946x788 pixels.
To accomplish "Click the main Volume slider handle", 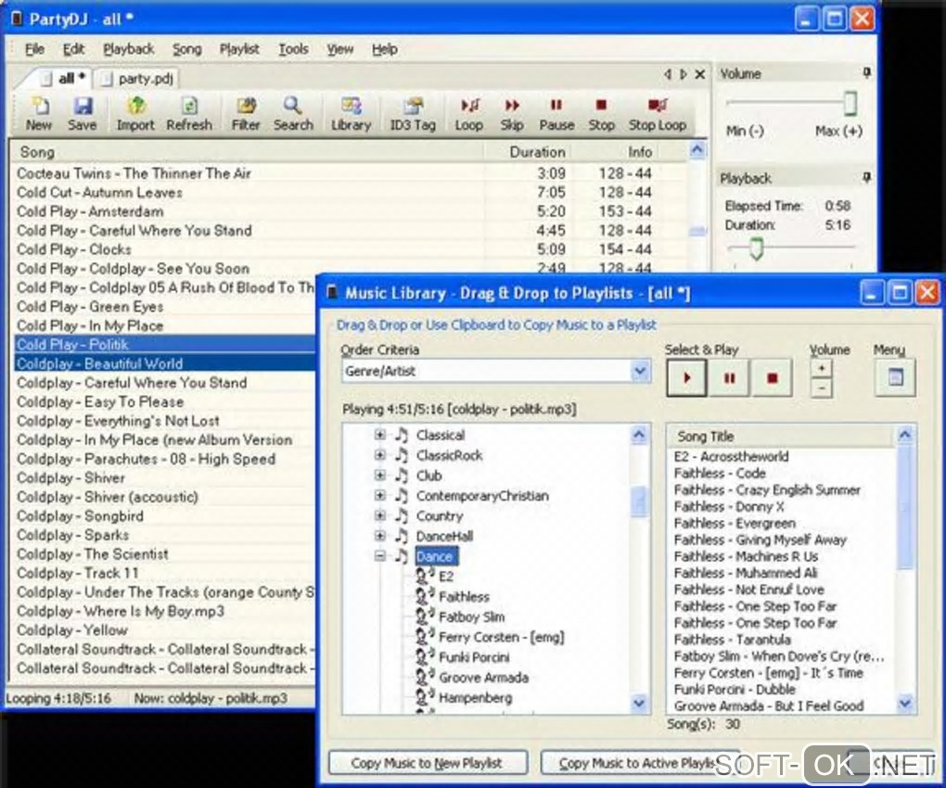I will point(850,104).
